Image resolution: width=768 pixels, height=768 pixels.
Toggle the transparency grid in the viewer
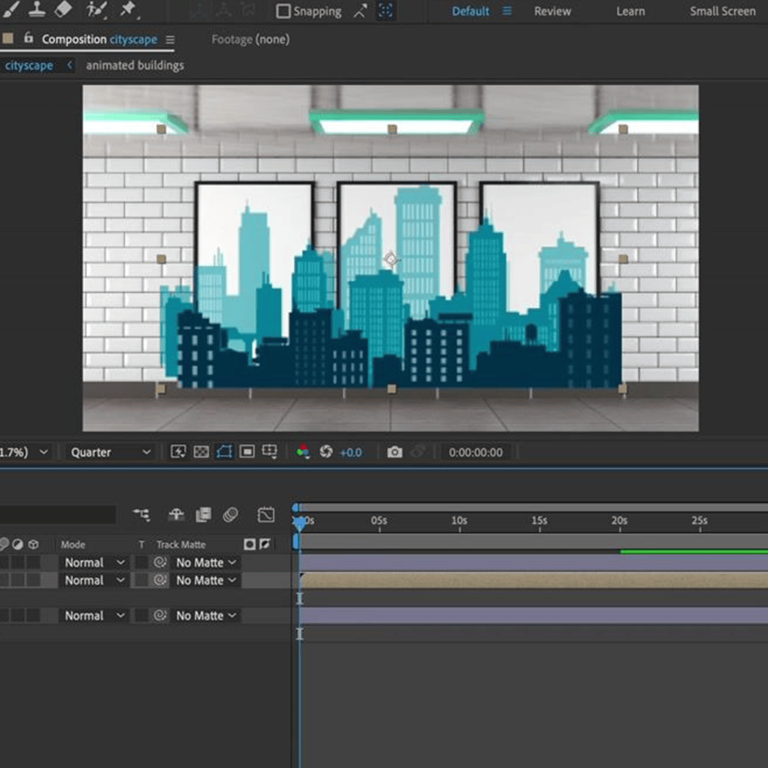[x=201, y=452]
